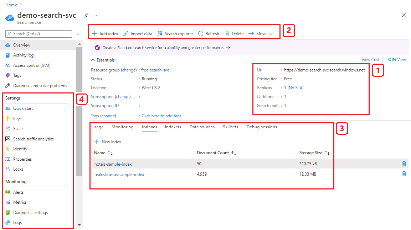Switch to the Usage tab
This screenshot has width=411, height=230.
[98, 127]
